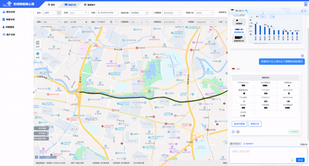The image size is (309, 166).
Task: Toggle the 选中道路 legend label
Action: coord(41,128)
